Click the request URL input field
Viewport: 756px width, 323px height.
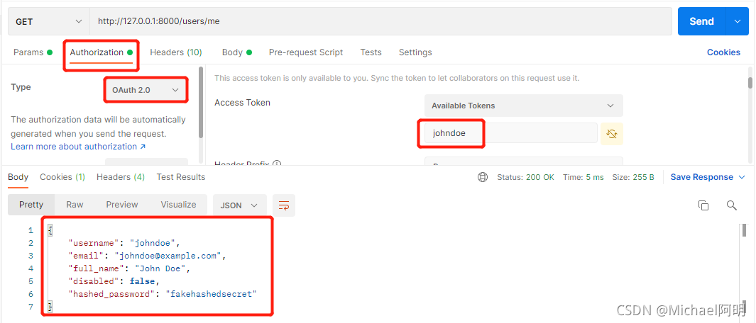(381, 22)
